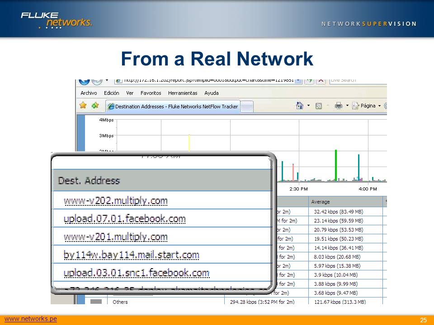Click the Stop red X button
The width and height of the screenshot is (434, 325).
tap(321, 81)
